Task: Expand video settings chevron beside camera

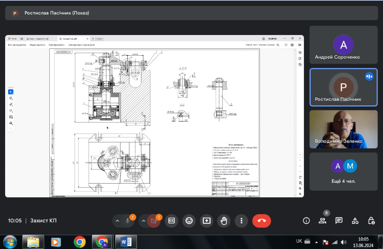Action: coord(143,221)
